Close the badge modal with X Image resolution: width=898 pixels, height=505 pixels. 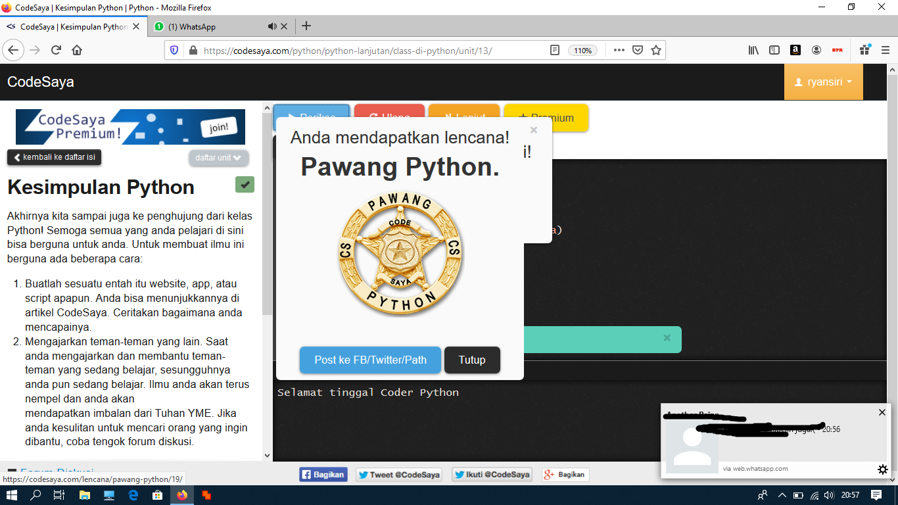[533, 130]
